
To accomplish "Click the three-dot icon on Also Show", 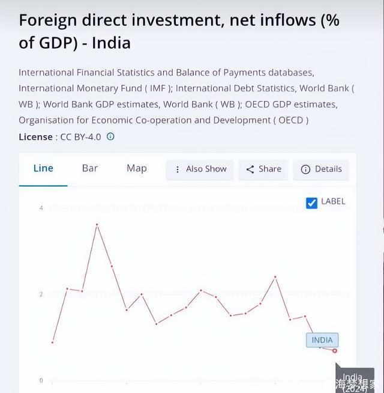I will [178, 169].
